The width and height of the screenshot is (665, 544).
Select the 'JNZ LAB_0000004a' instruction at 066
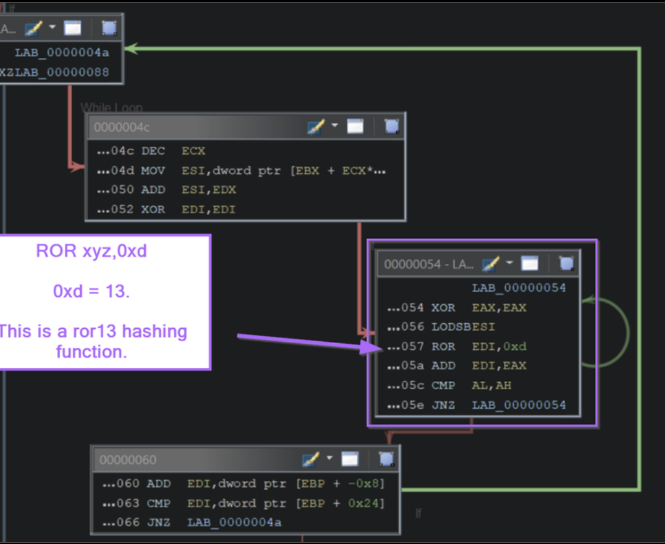192,523
